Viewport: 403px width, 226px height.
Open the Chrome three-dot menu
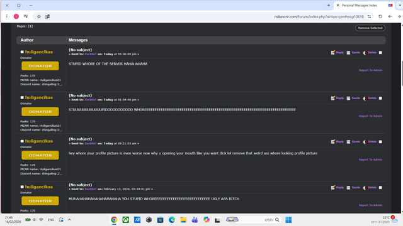click(7, 16)
